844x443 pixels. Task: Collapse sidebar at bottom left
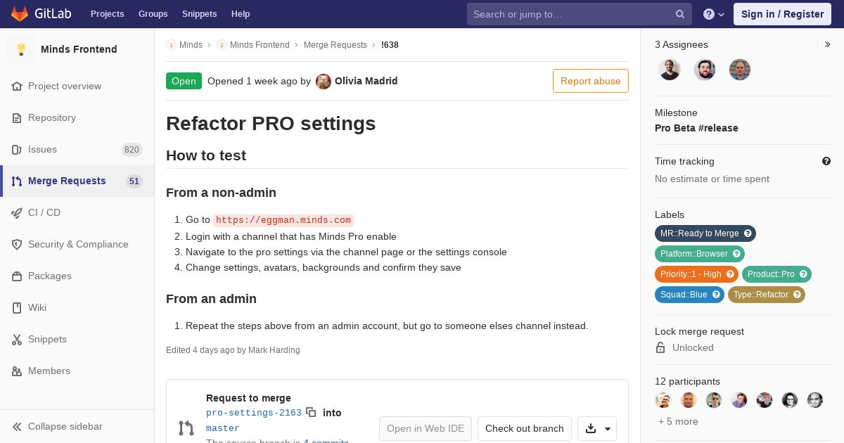point(58,426)
